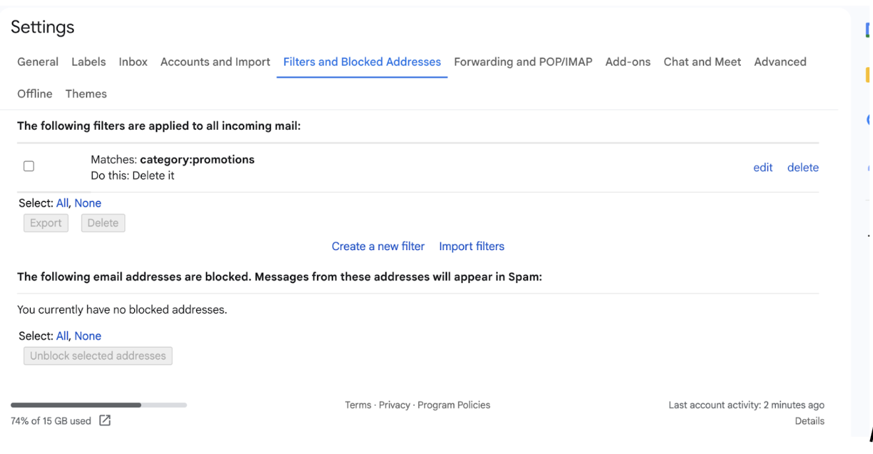The image size is (873, 454).
Task: Go to the Inbox settings tab
Action: [x=133, y=61]
